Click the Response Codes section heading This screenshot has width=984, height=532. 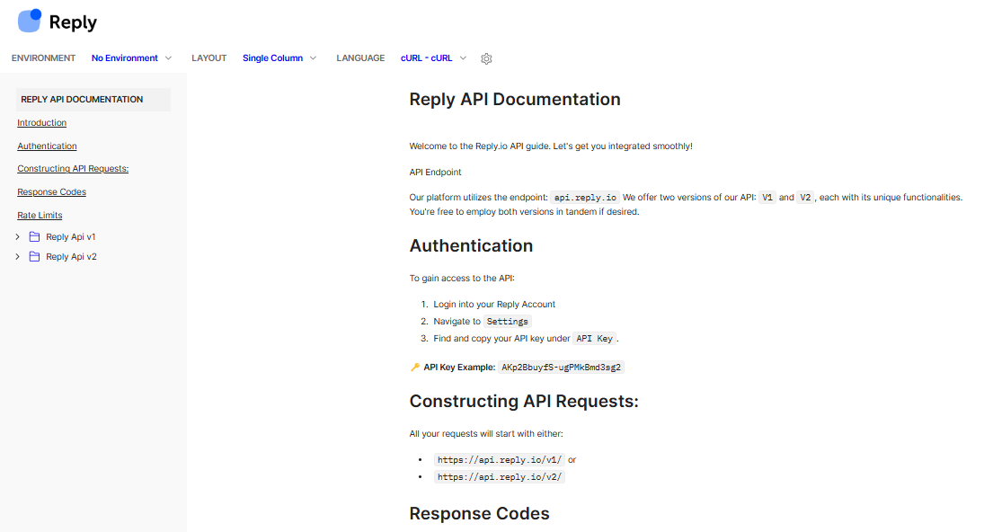480,514
